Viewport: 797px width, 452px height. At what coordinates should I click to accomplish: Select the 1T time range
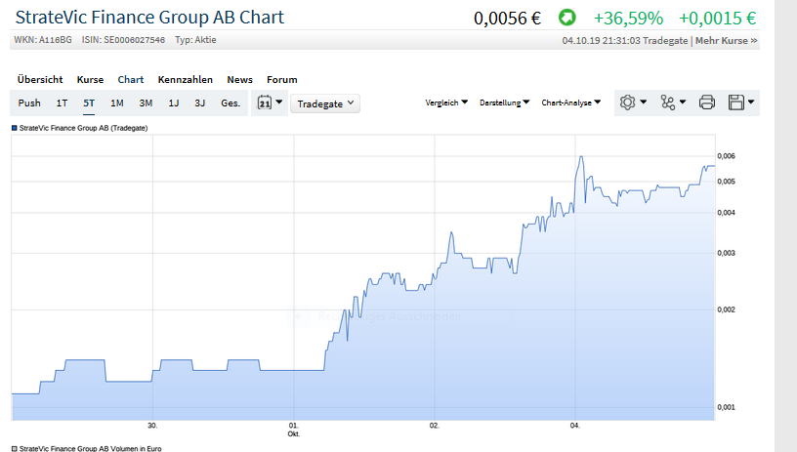click(x=62, y=103)
